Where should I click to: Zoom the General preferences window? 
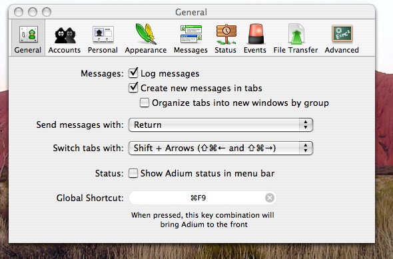coord(47,12)
